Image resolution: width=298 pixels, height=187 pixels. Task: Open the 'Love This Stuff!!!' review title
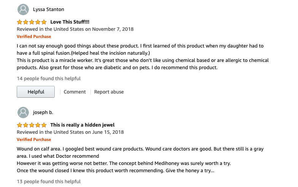point(70,22)
